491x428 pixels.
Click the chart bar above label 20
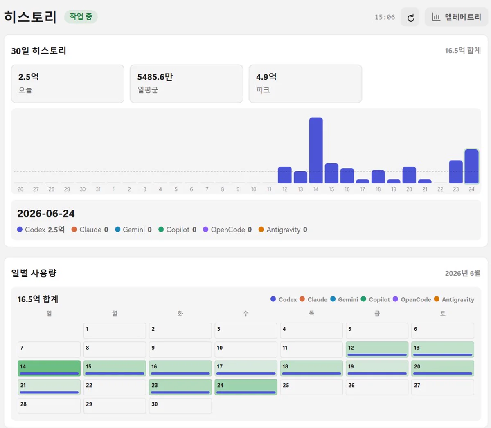tap(409, 175)
